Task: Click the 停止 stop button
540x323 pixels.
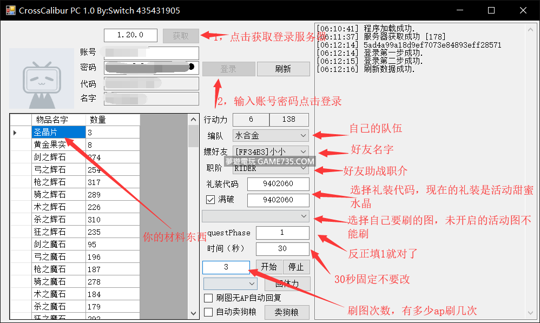Action: 296,267
